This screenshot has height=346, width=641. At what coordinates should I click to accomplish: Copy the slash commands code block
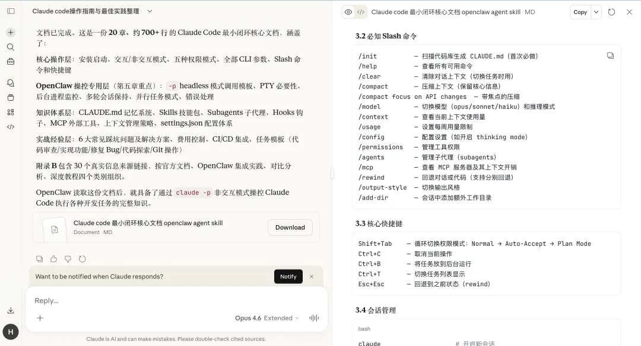610,56
